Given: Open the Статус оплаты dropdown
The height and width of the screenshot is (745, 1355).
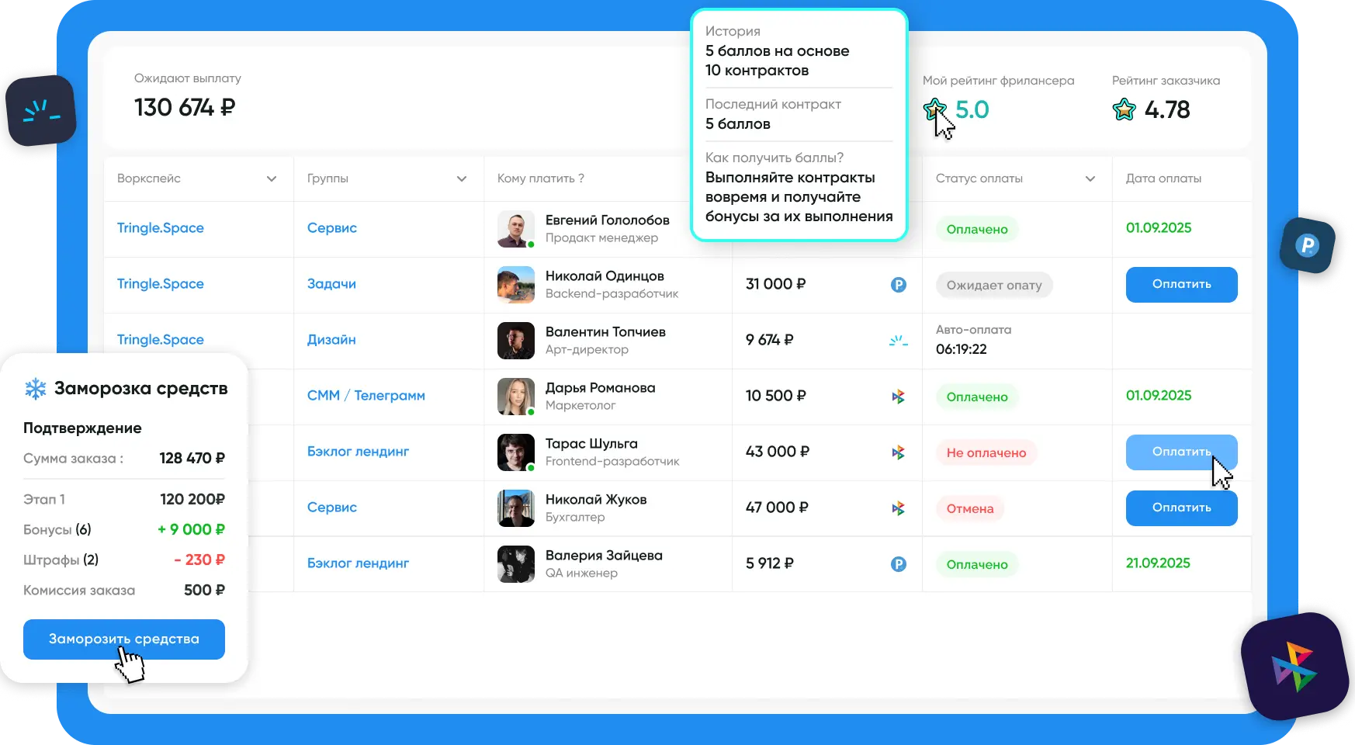Looking at the screenshot, I should (1090, 178).
